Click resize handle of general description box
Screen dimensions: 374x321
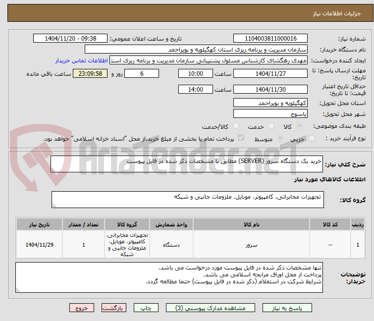point(53,170)
